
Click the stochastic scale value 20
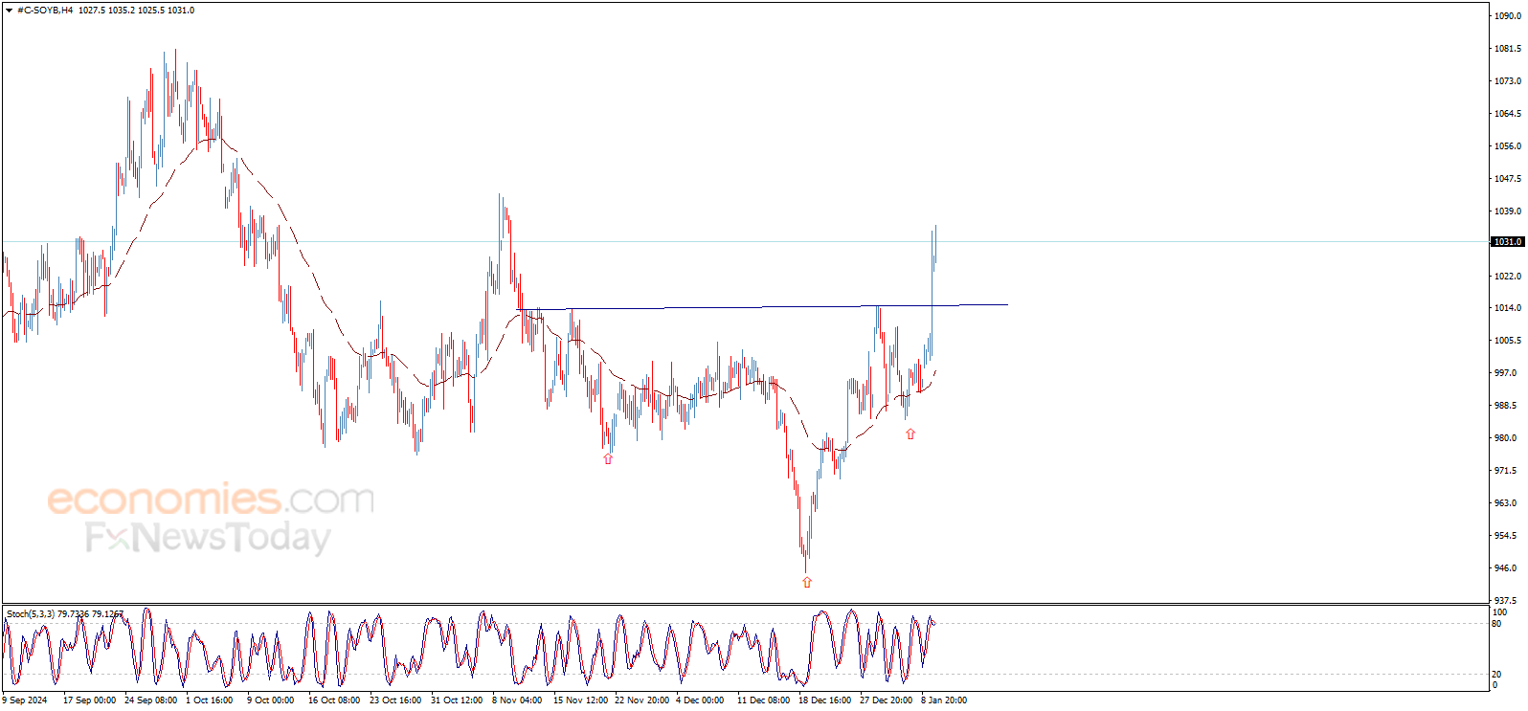pos(1496,675)
